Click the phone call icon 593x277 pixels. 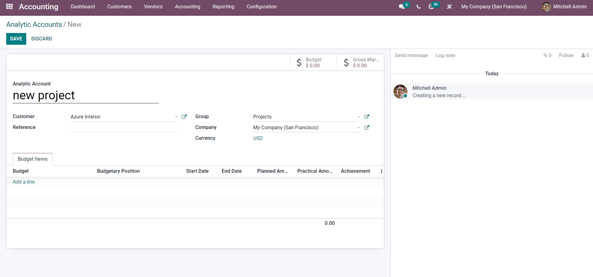[x=418, y=6]
